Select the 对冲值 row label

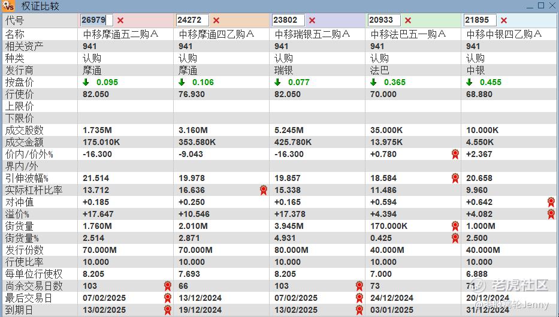(19, 202)
